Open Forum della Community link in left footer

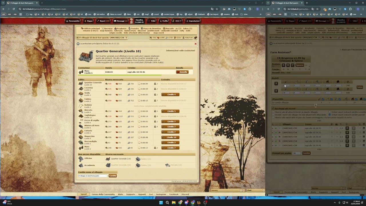click(103, 194)
